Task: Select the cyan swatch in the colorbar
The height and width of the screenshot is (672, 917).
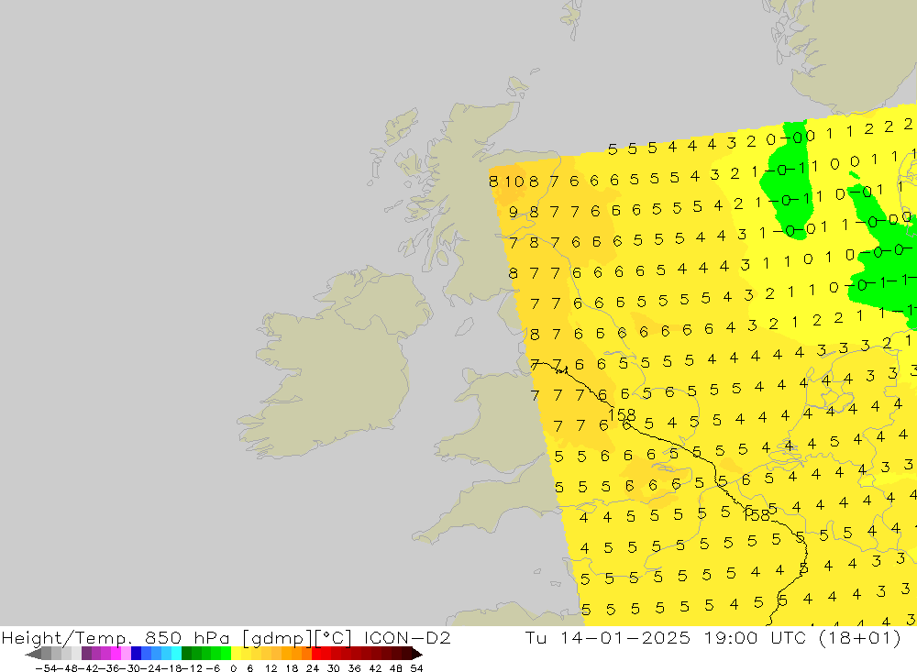Action: pos(176,654)
